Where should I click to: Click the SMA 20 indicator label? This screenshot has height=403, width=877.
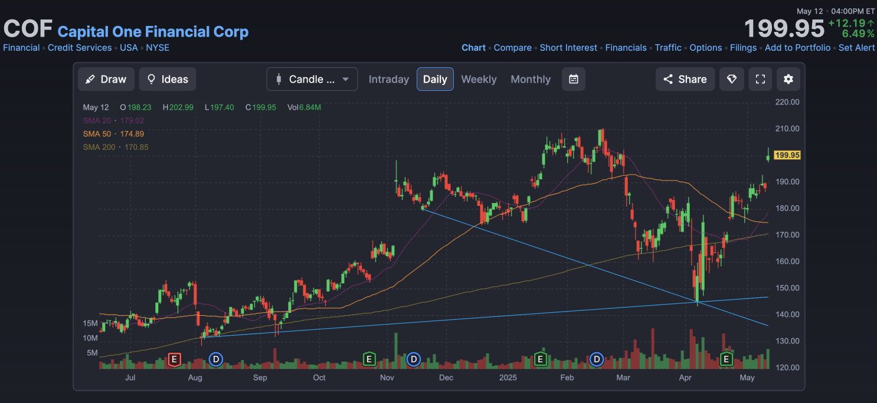[96, 120]
